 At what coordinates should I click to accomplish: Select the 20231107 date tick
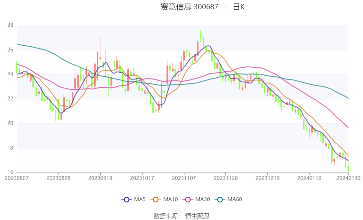click(x=184, y=178)
